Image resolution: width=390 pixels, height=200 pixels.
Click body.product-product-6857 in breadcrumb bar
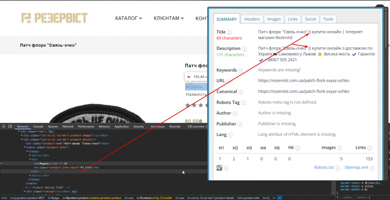[27, 198]
